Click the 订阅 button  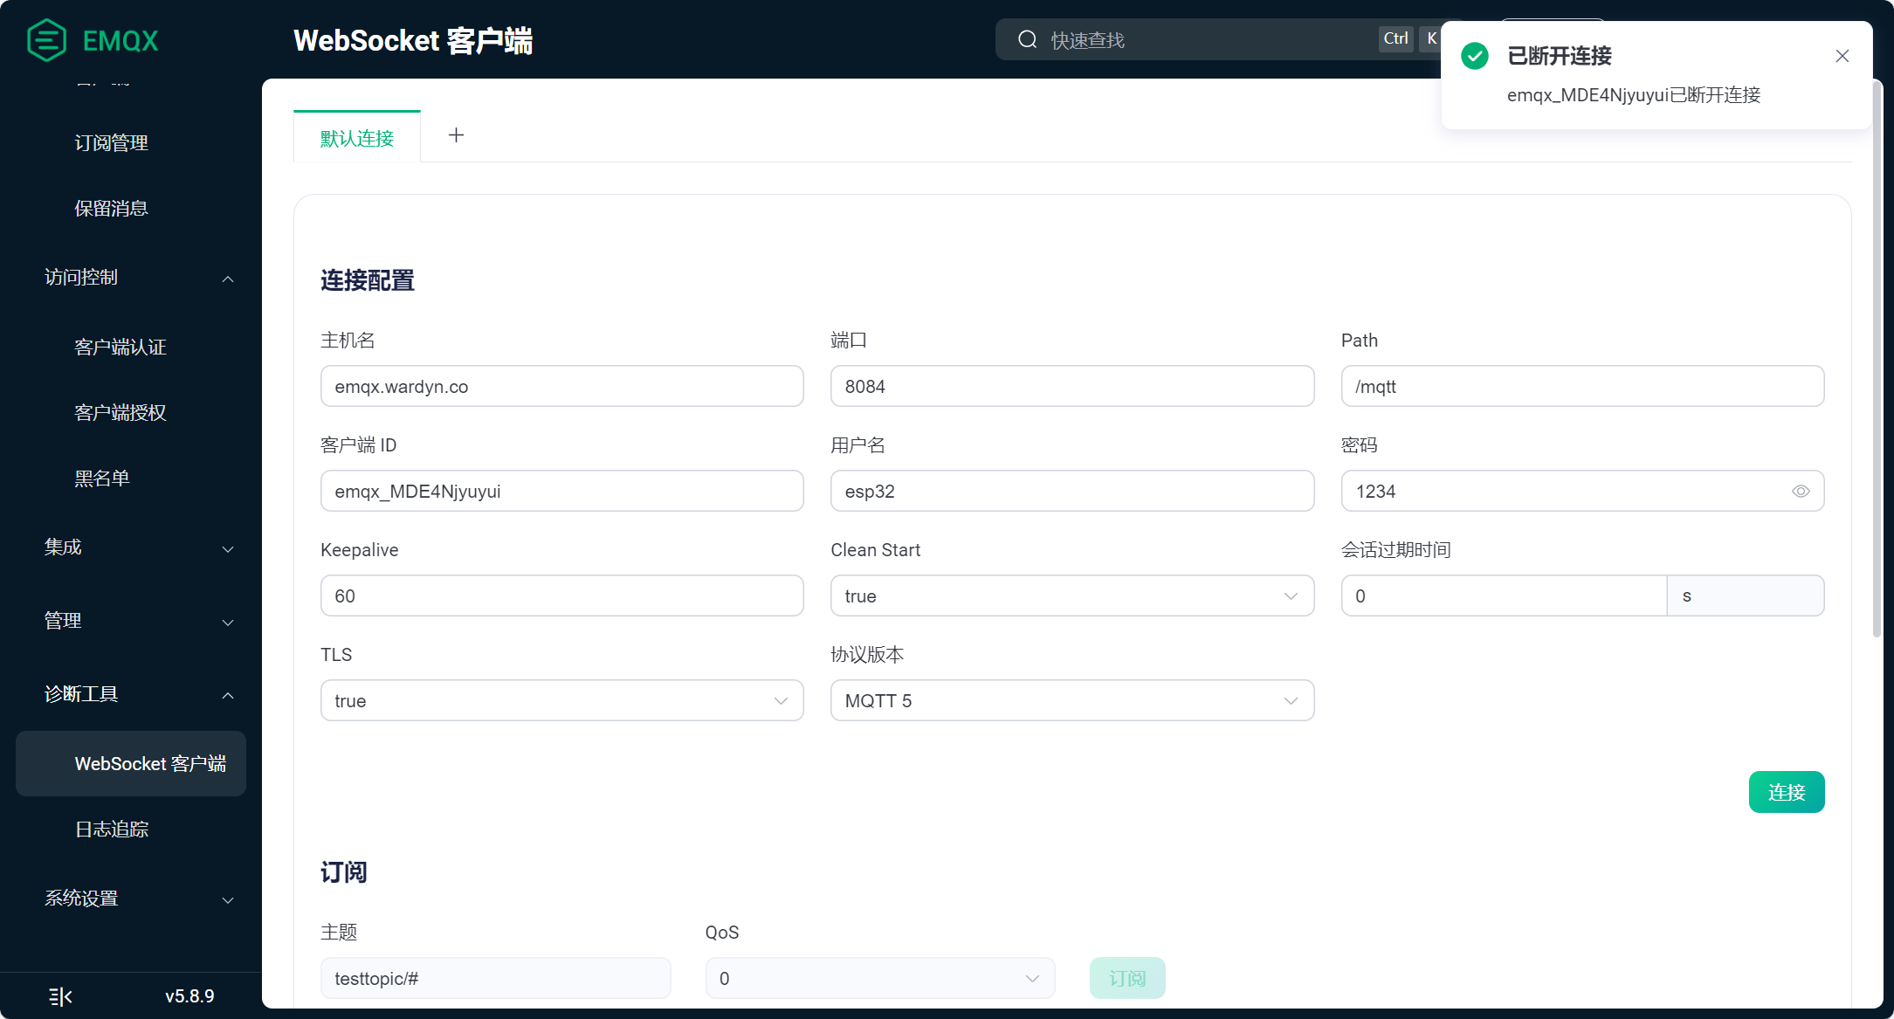[x=1127, y=978]
